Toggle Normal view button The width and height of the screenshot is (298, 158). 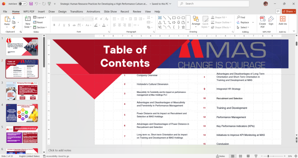coord(233,156)
